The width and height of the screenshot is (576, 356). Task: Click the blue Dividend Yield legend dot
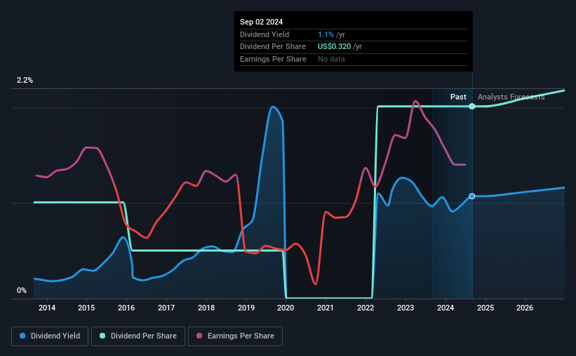[22, 336]
